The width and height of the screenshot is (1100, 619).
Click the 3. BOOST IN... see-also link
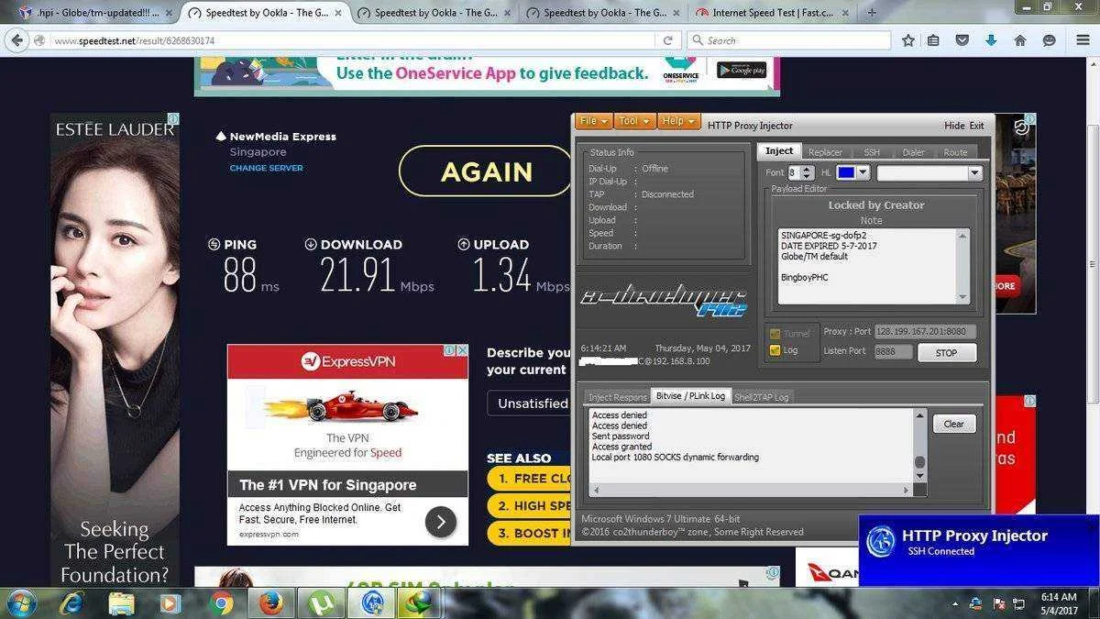[x=529, y=533]
